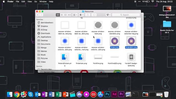This screenshot has width=176, height=99.
Task: Open Discord from the Dock
Action: pyautogui.click(x=79, y=94)
